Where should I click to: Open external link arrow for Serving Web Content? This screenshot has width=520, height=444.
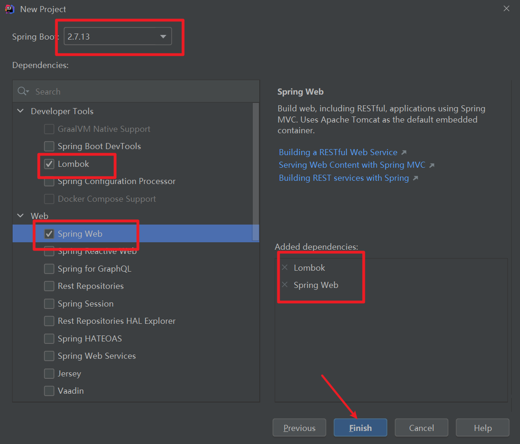[x=432, y=165]
